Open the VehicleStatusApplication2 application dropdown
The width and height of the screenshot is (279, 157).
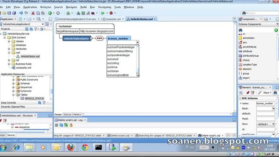[43, 24]
